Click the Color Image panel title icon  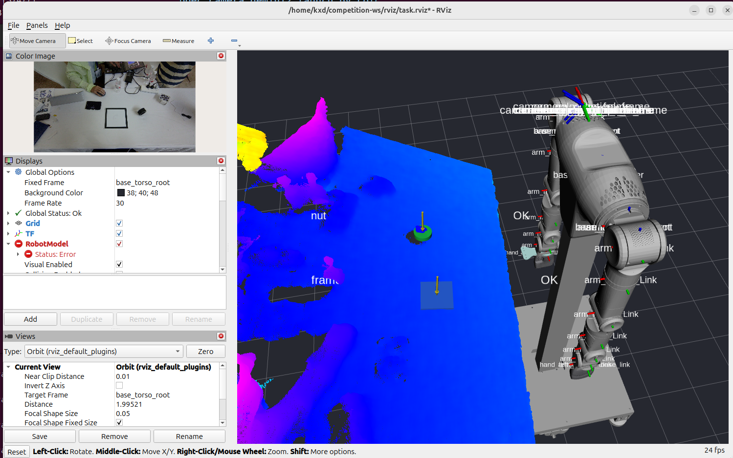coord(9,56)
